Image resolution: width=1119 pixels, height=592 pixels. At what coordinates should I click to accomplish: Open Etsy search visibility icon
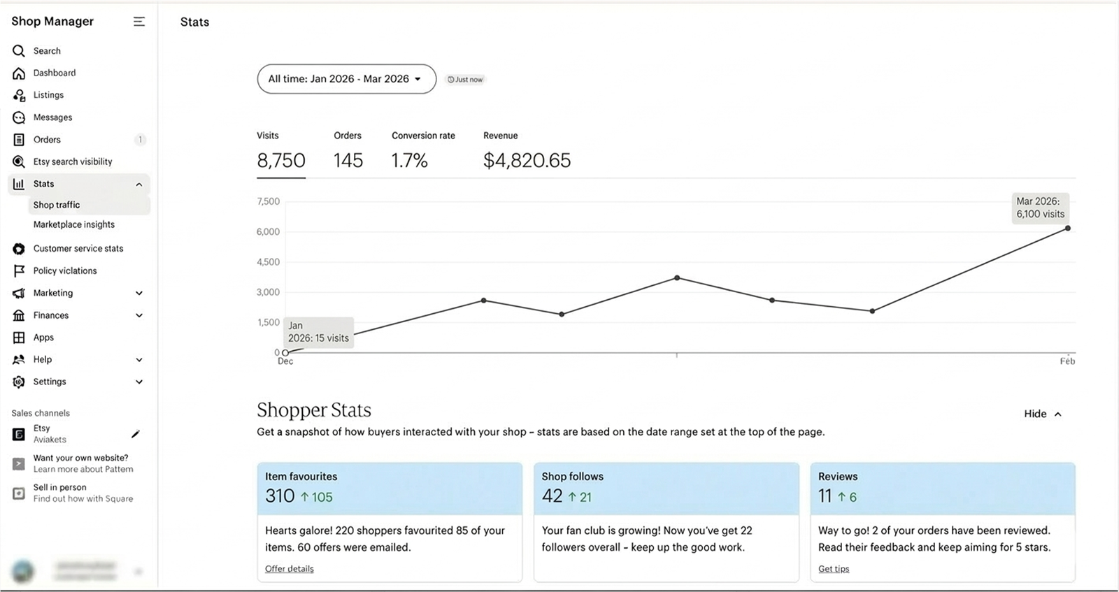point(19,162)
